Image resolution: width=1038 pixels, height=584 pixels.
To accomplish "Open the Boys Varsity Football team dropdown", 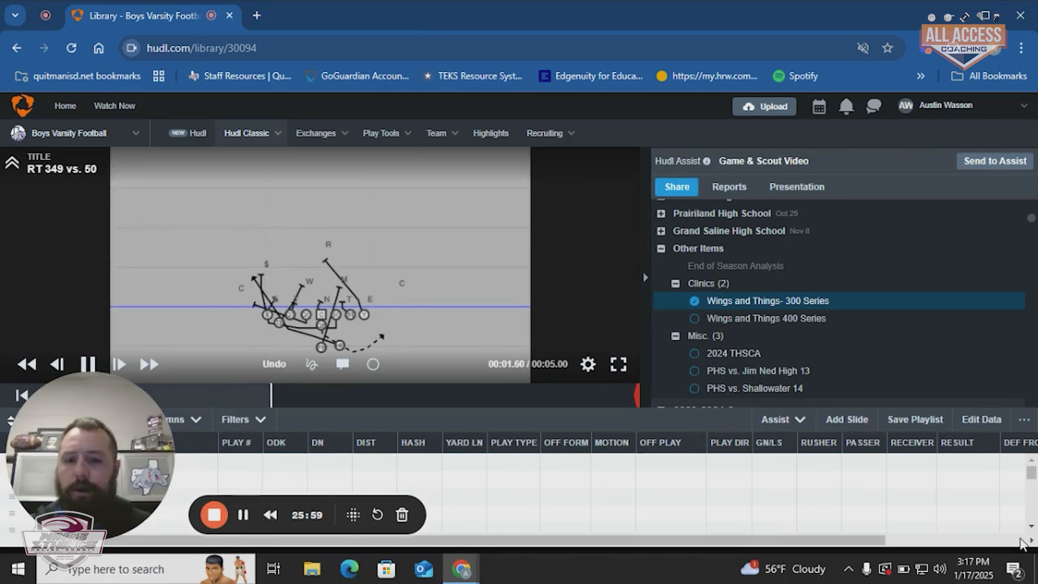I will pyautogui.click(x=75, y=133).
